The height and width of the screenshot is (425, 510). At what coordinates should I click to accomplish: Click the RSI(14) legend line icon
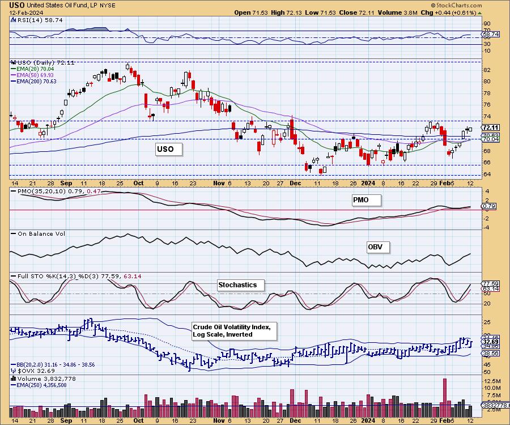14,20
